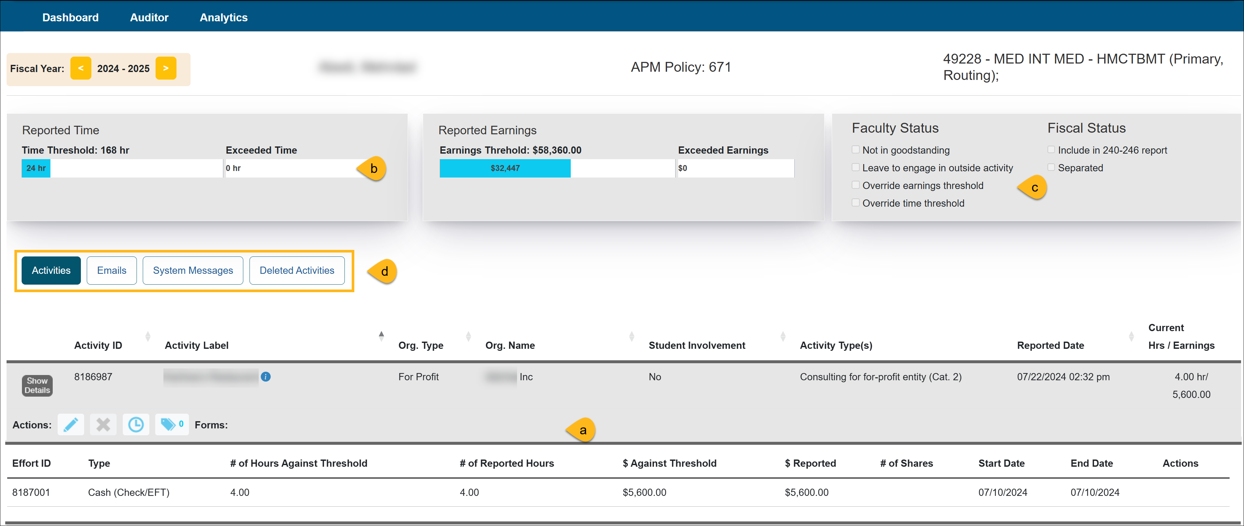Click Effort ID 8187001 cell
1244x526 pixels.
coord(31,492)
